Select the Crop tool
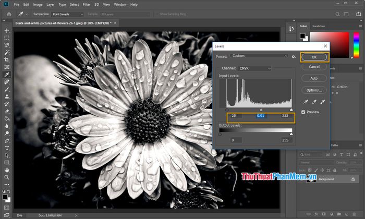 (7, 60)
